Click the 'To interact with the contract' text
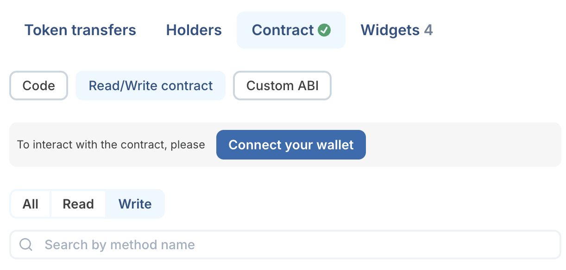Screen dimensions: 566x270 click(111, 145)
